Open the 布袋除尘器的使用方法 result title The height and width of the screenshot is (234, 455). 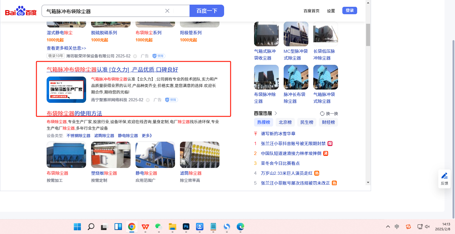74,114
